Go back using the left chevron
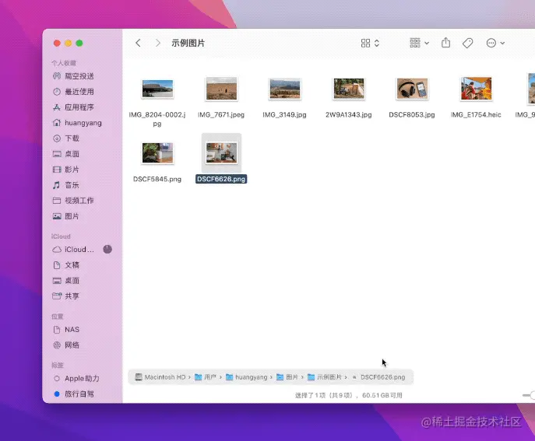 pos(138,43)
